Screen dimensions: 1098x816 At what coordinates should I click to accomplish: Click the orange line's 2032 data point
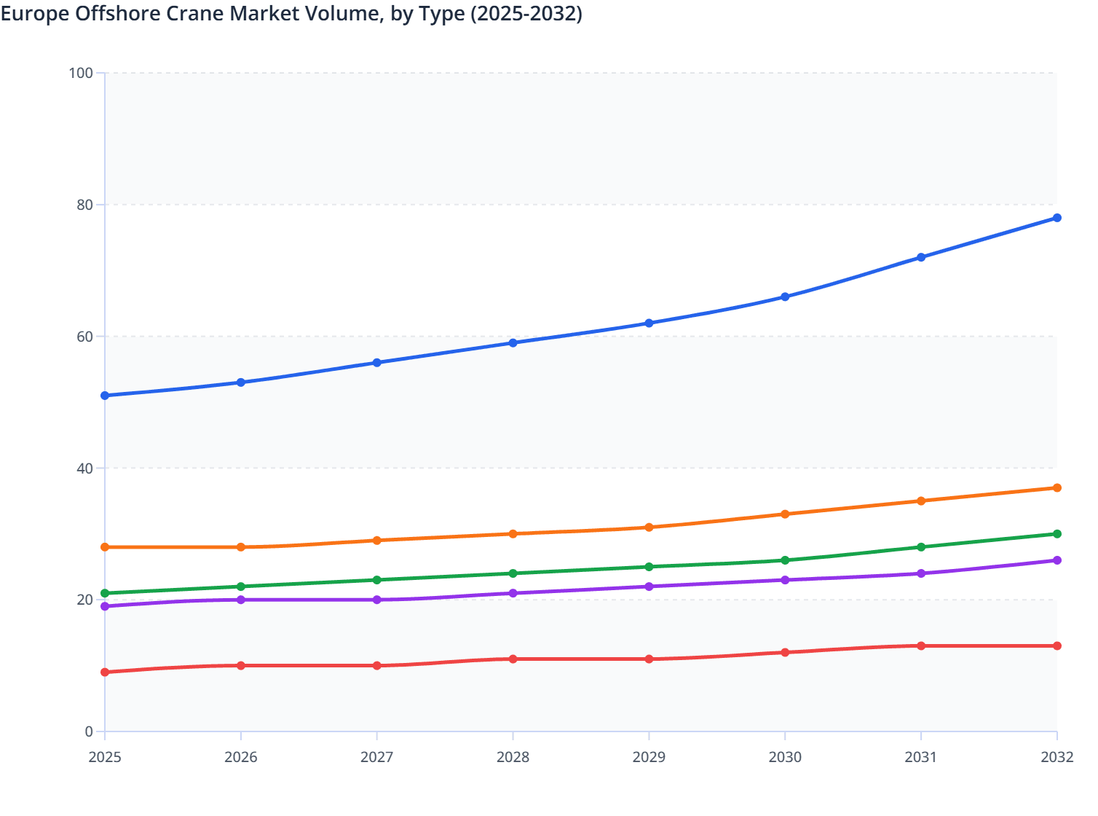[x=1056, y=488]
